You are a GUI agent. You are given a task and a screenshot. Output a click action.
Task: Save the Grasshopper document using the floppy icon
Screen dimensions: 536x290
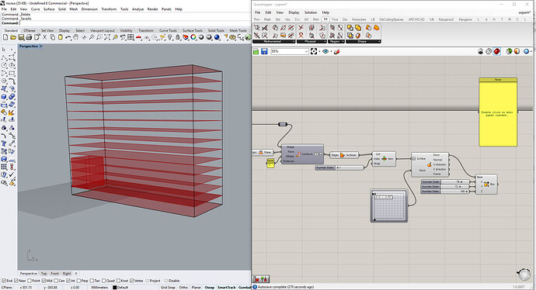(x=264, y=51)
